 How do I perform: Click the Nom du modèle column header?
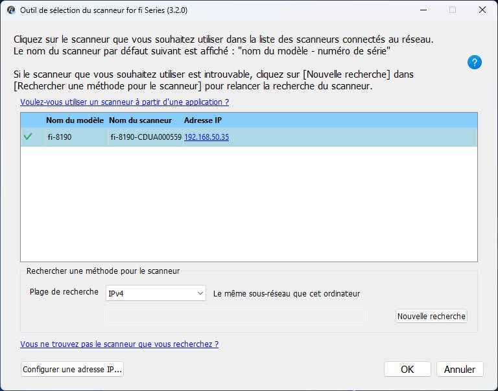[75, 120]
